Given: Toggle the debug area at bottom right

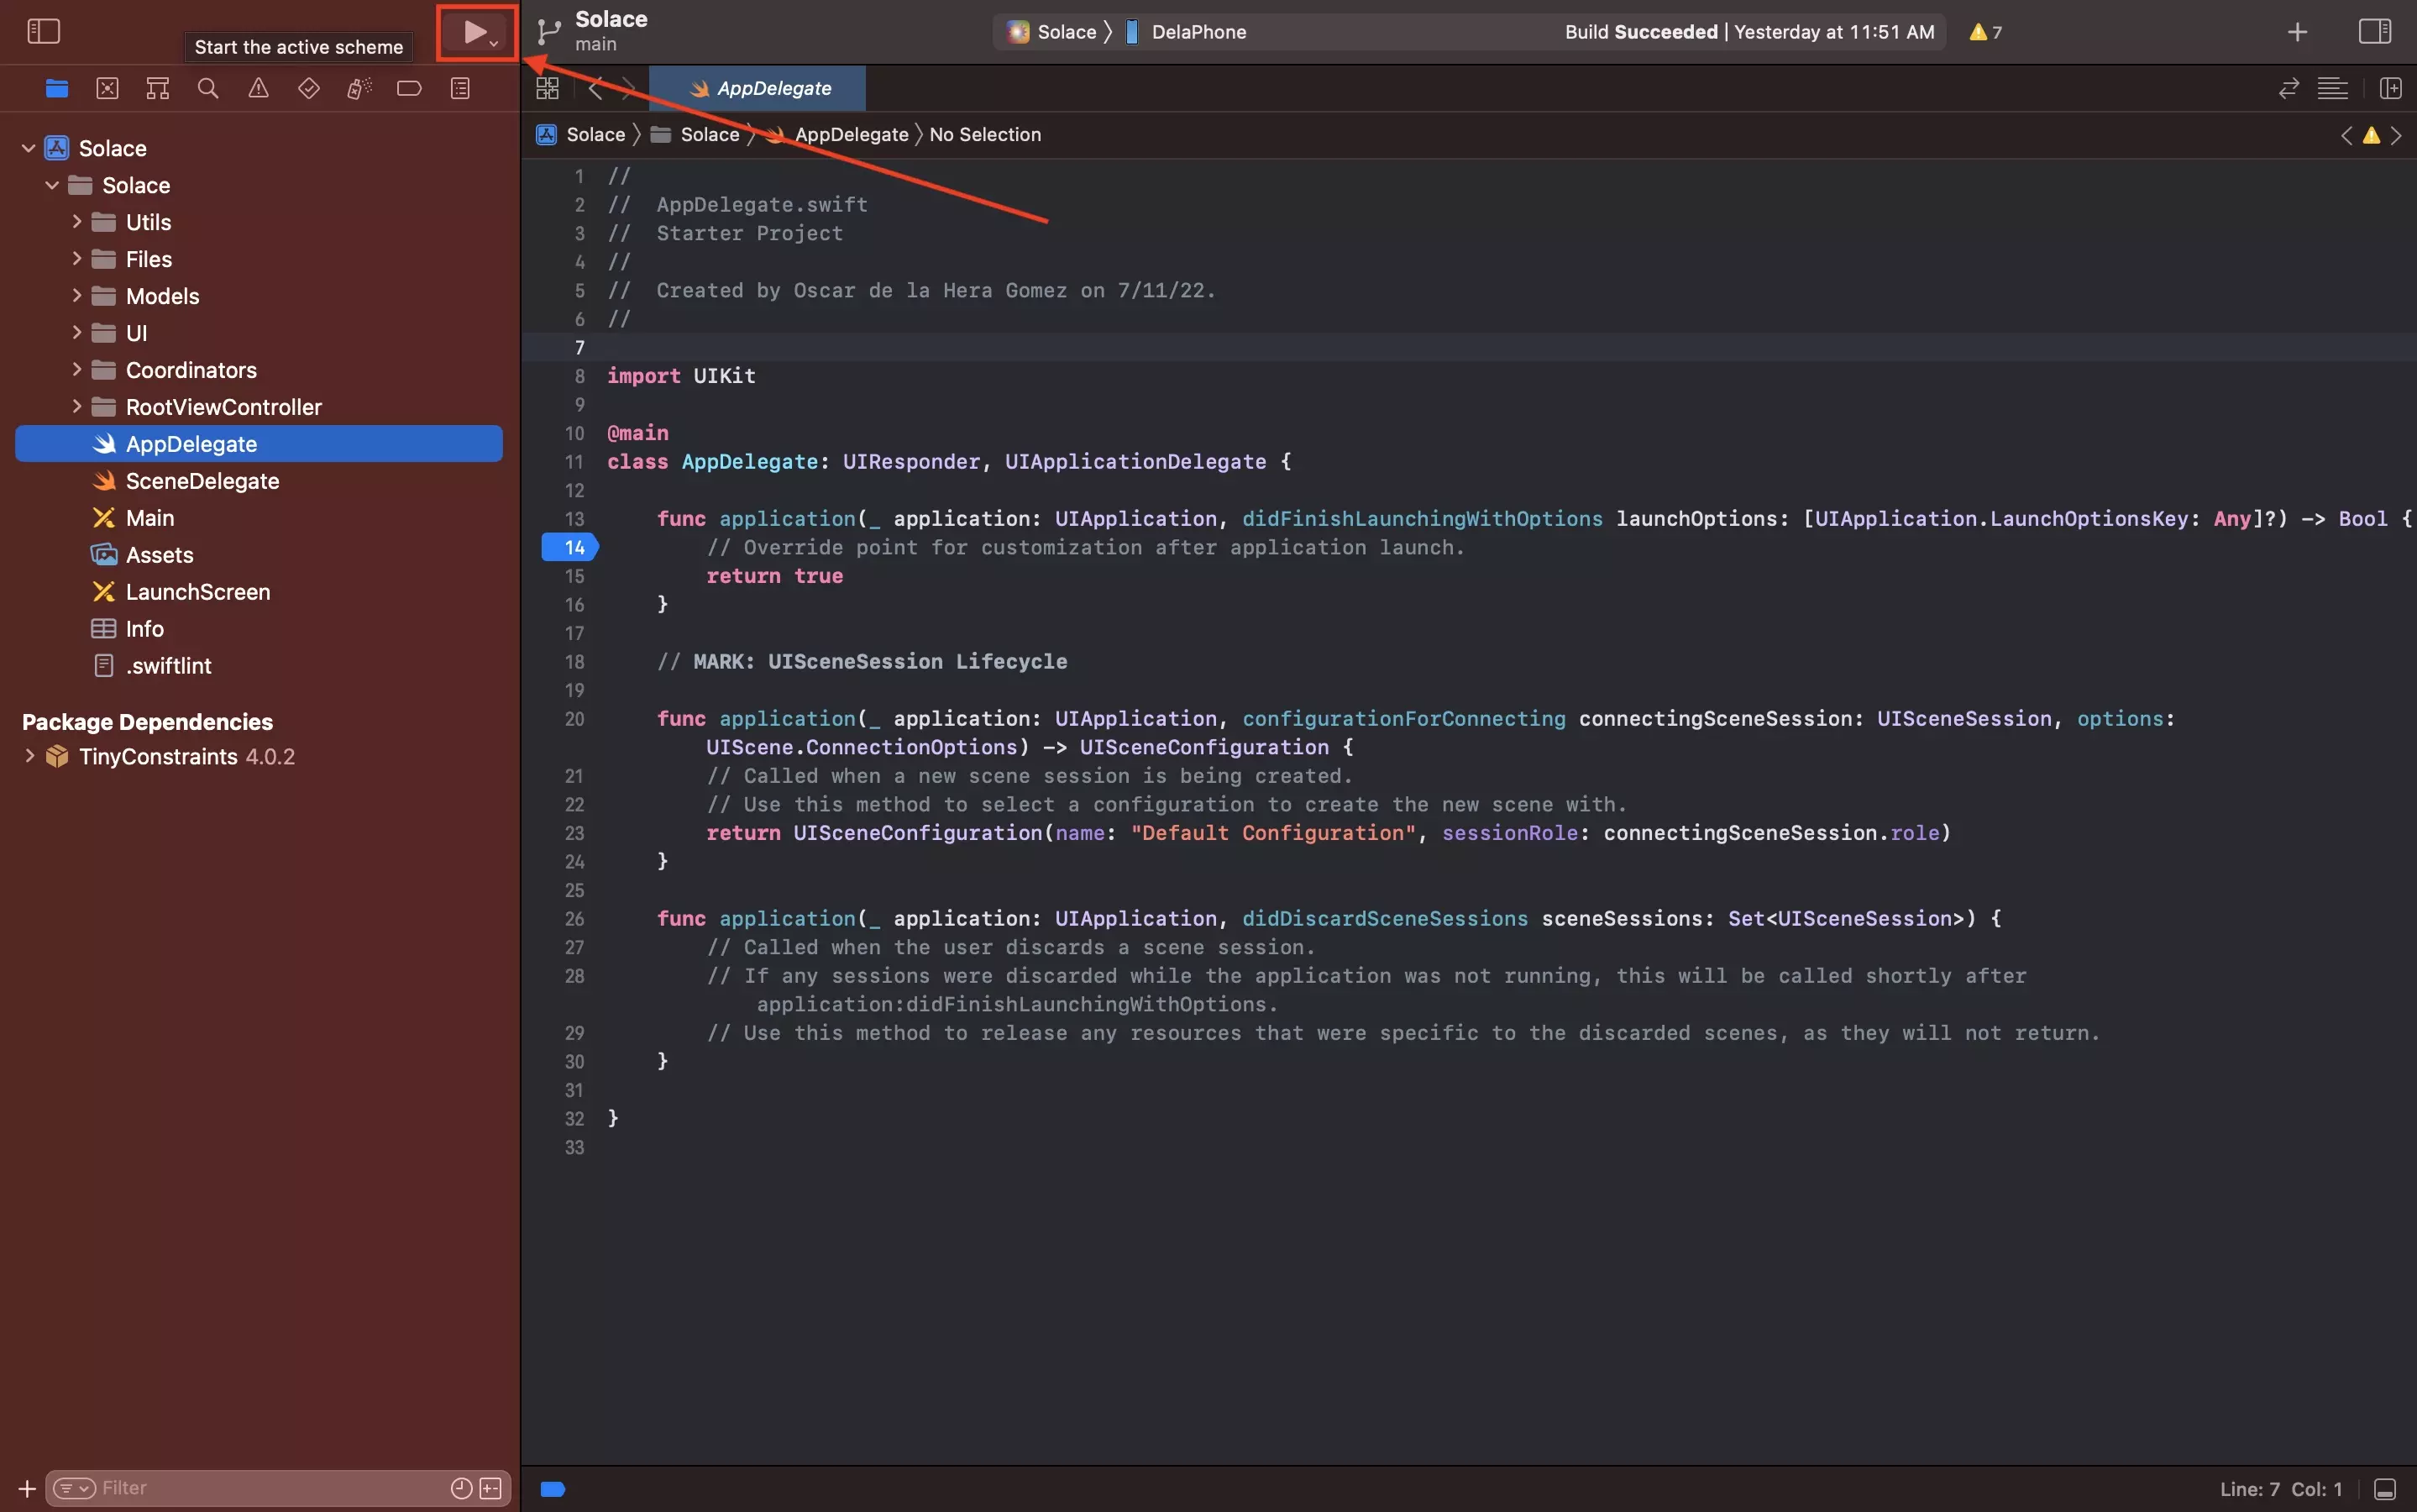Looking at the screenshot, I should [x=2385, y=1489].
